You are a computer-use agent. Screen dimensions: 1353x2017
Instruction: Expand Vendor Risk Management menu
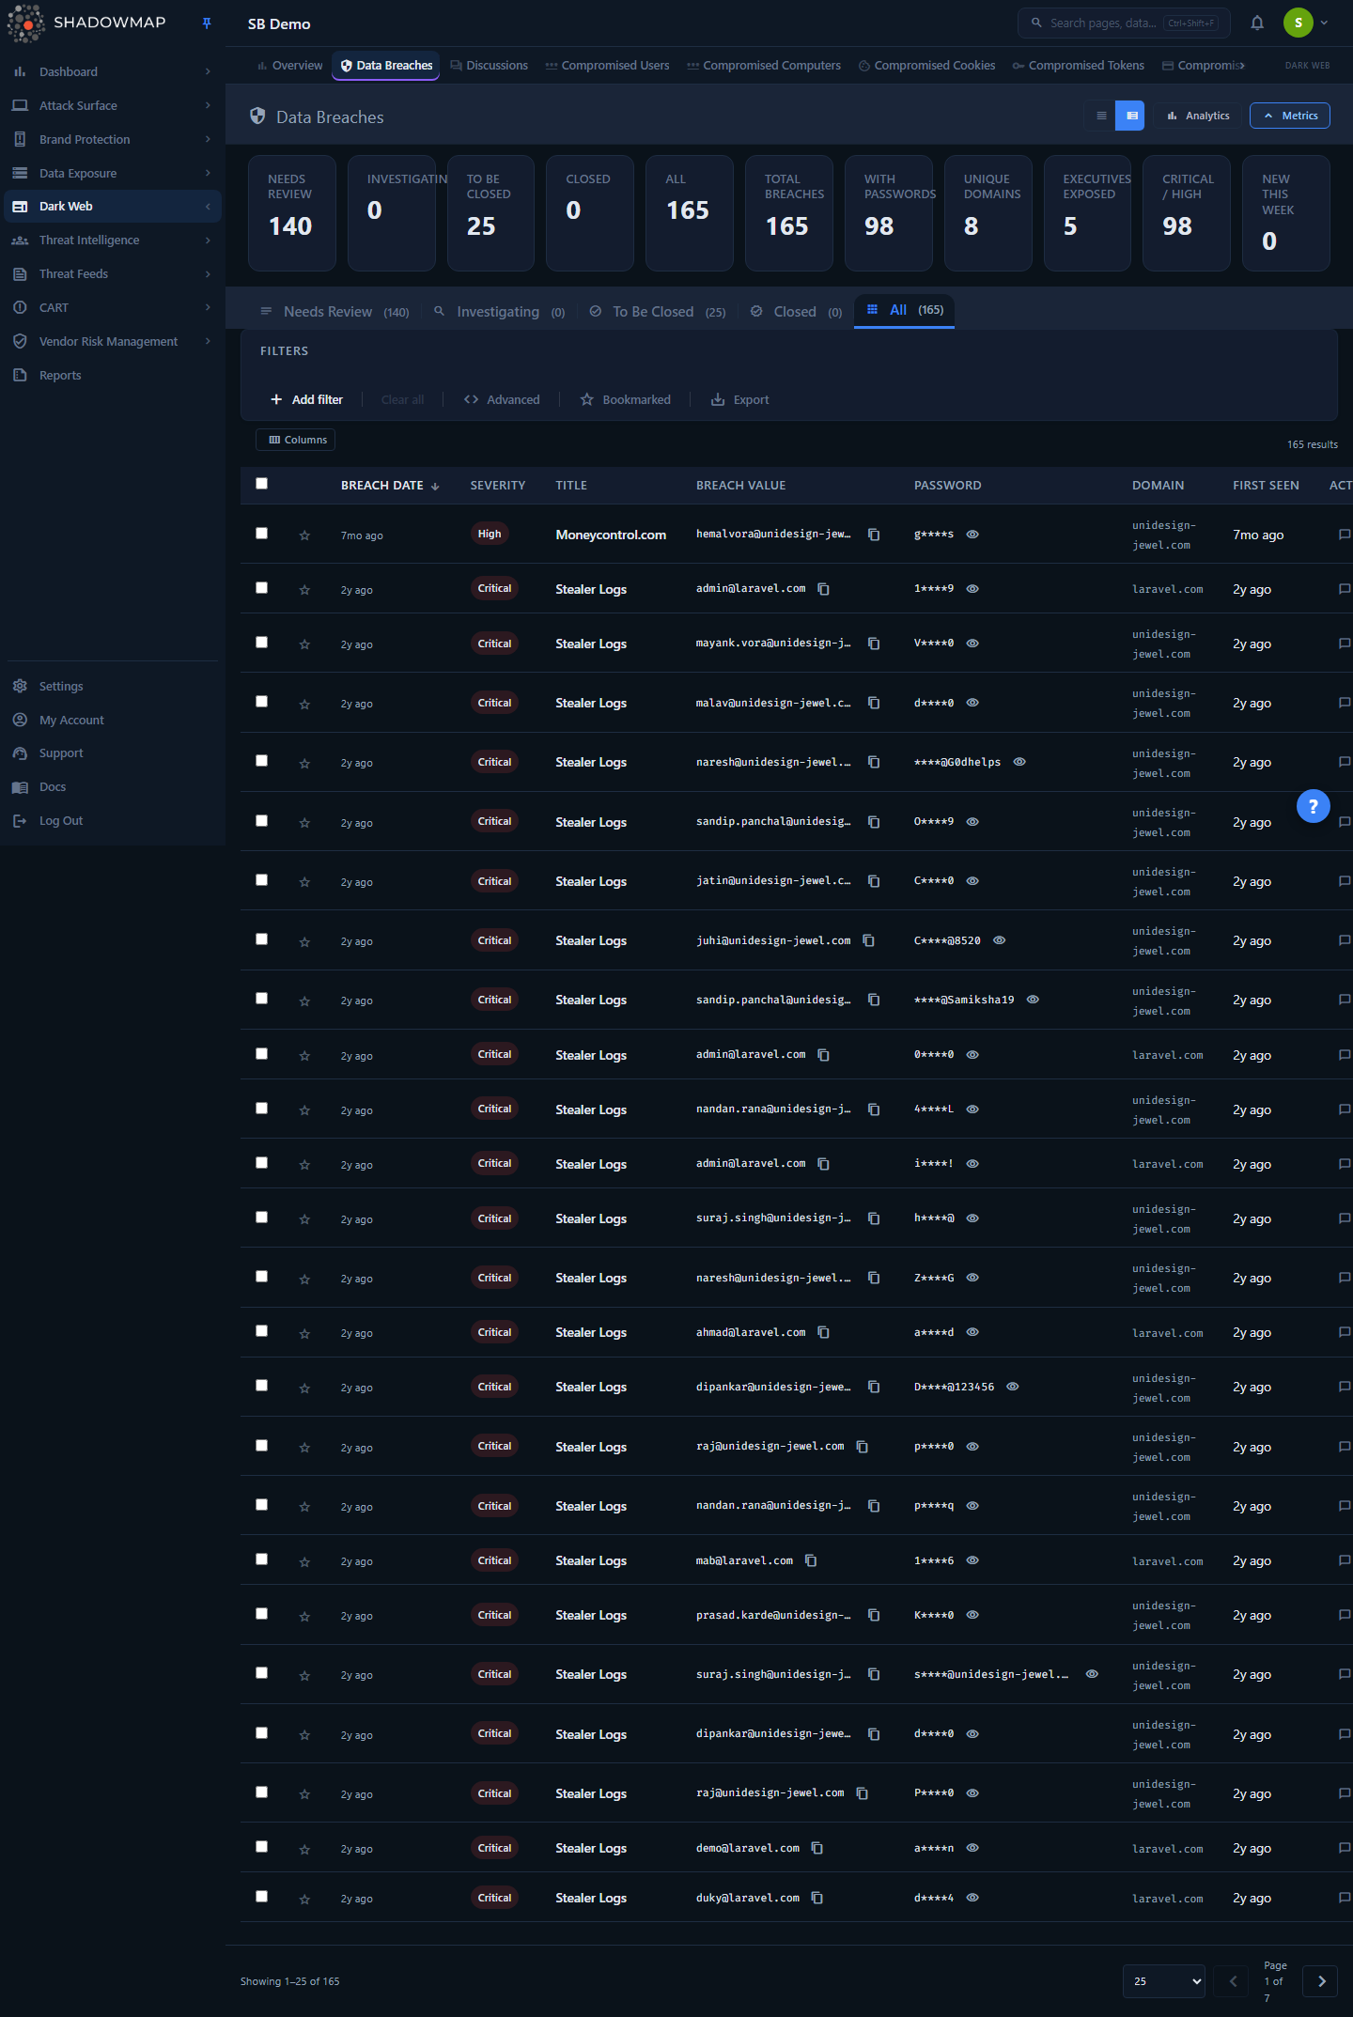pos(113,342)
